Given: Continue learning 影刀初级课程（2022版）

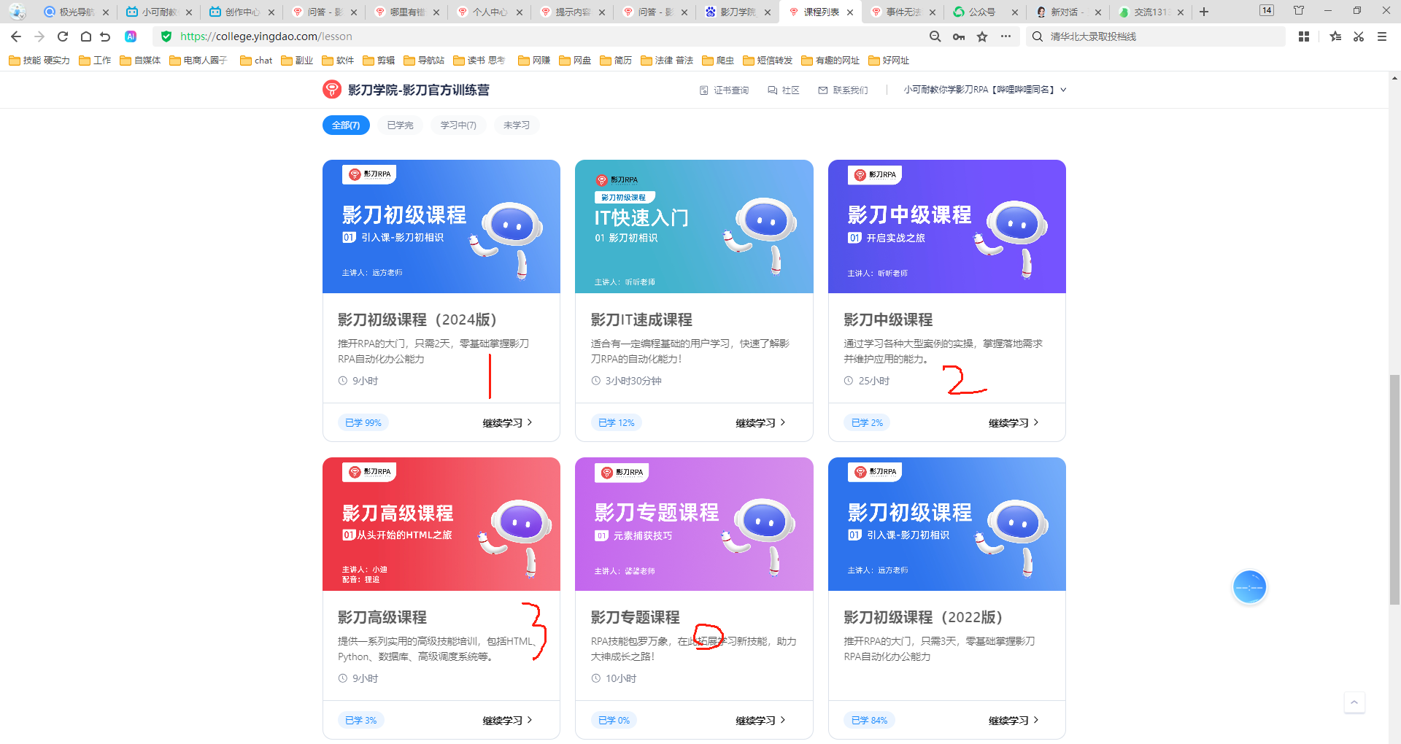Looking at the screenshot, I should (x=1014, y=721).
